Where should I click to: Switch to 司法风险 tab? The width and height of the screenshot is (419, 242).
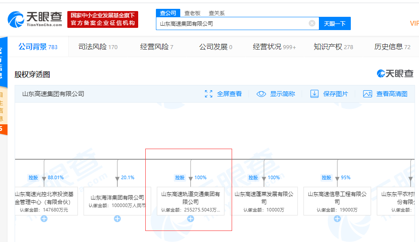pos(97,47)
